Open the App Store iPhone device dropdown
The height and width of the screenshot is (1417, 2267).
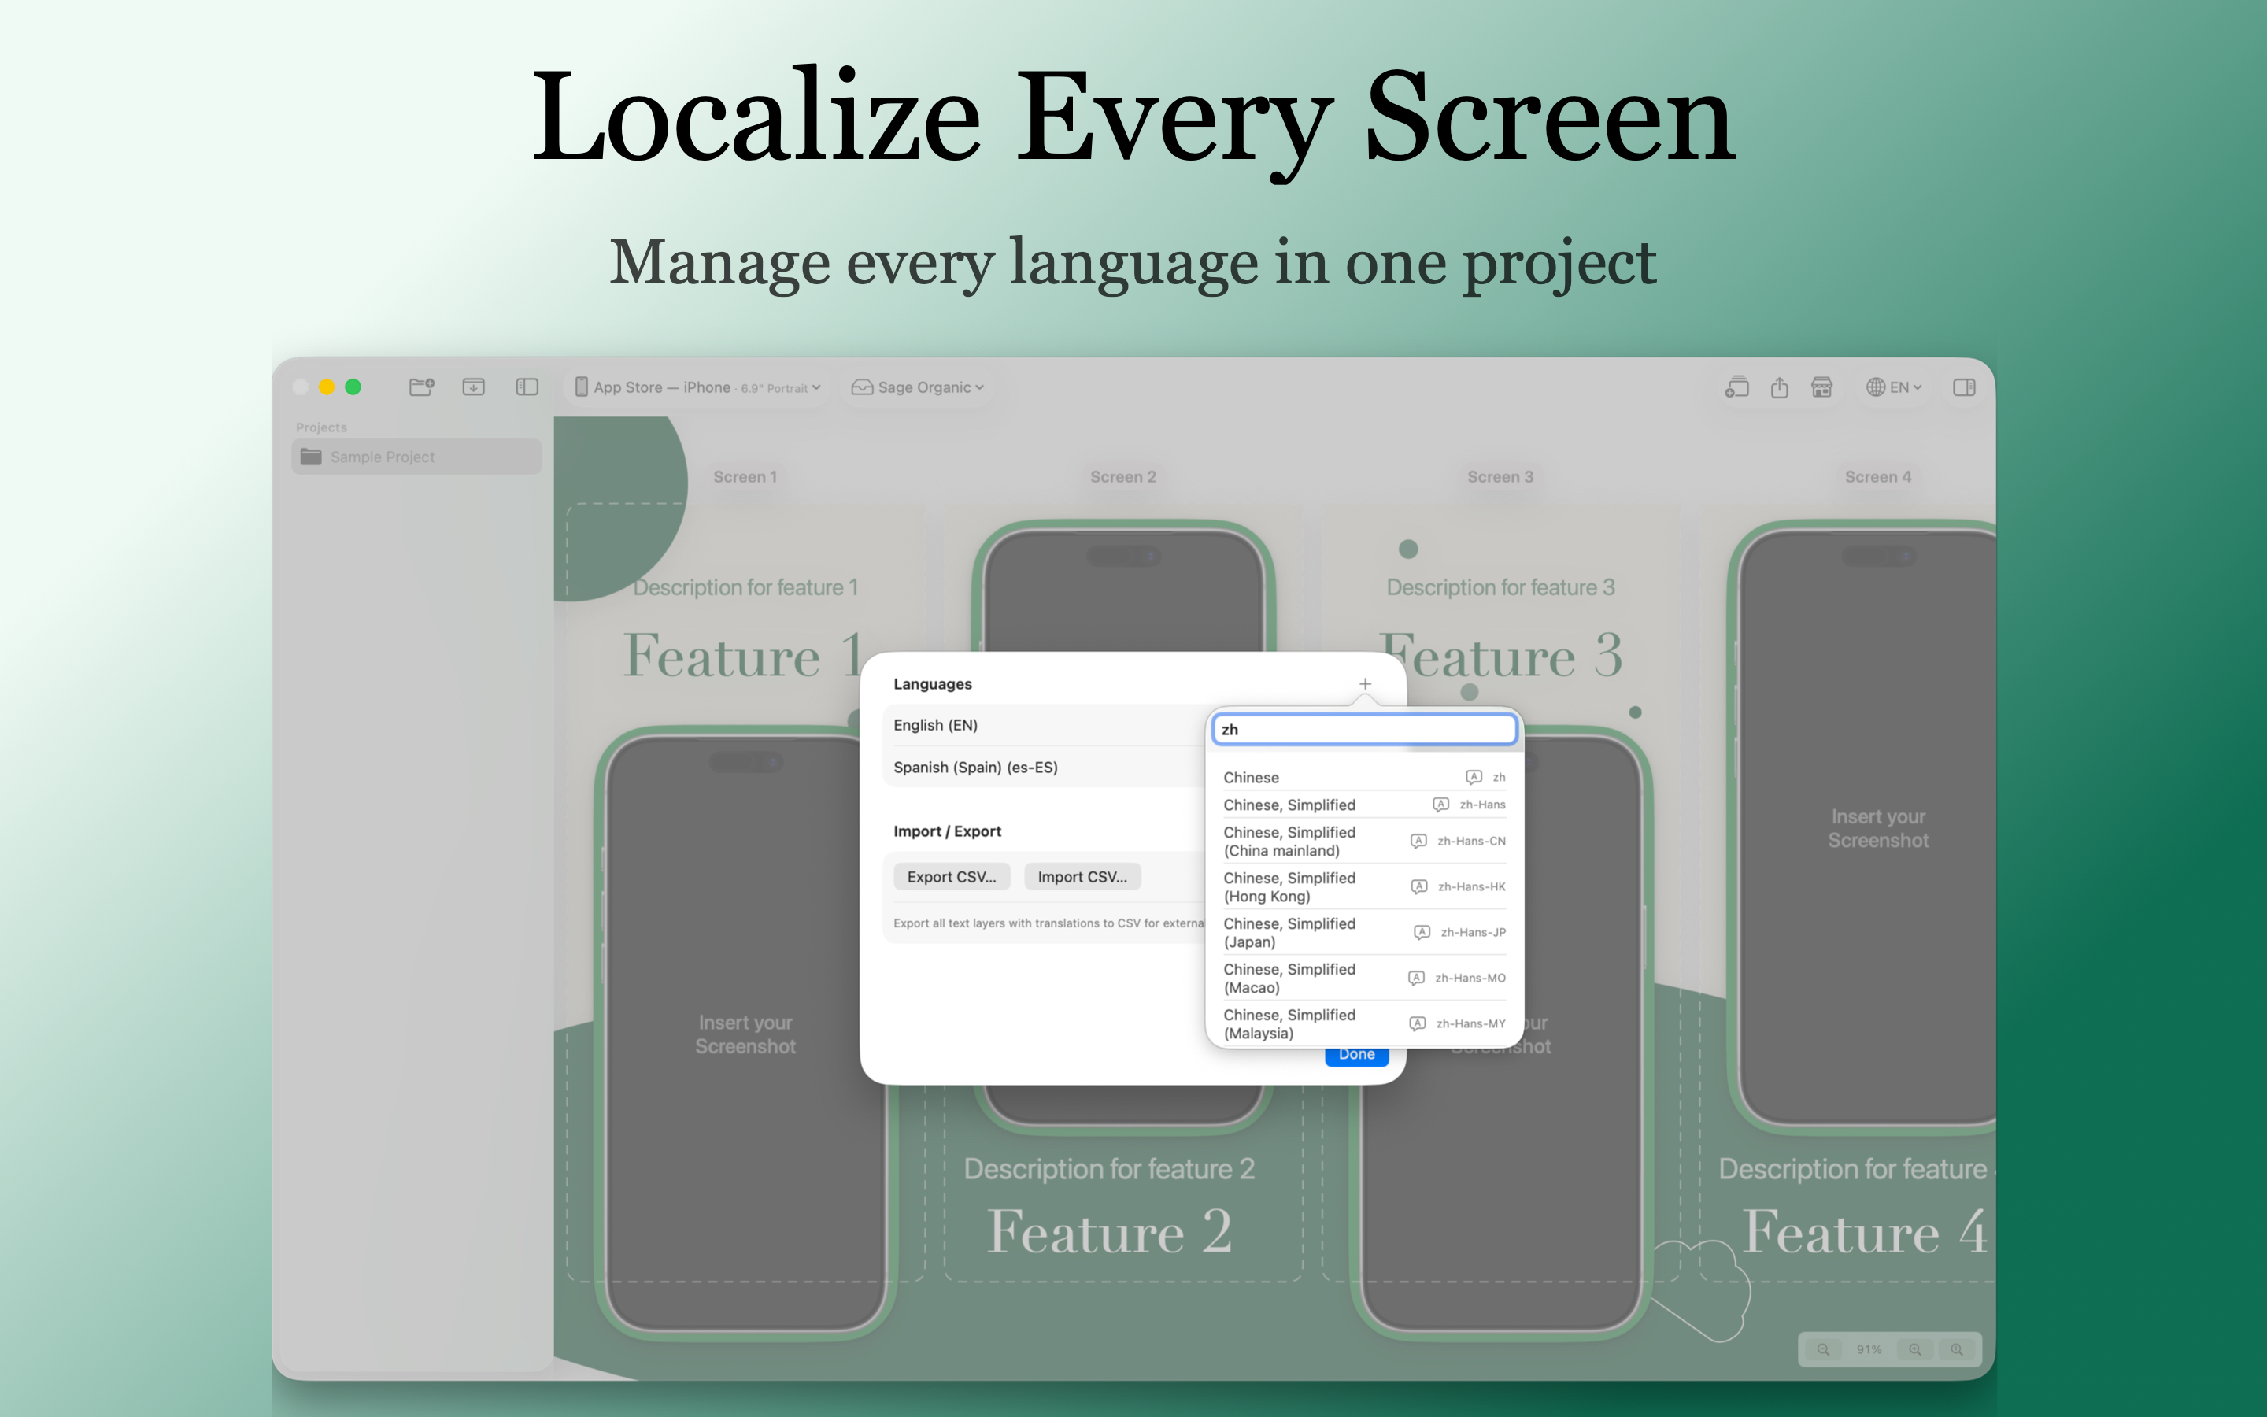click(x=697, y=387)
